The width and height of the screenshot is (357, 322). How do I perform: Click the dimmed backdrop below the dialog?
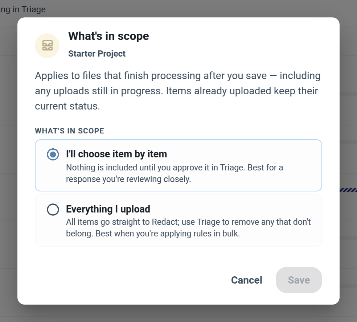pos(178,314)
